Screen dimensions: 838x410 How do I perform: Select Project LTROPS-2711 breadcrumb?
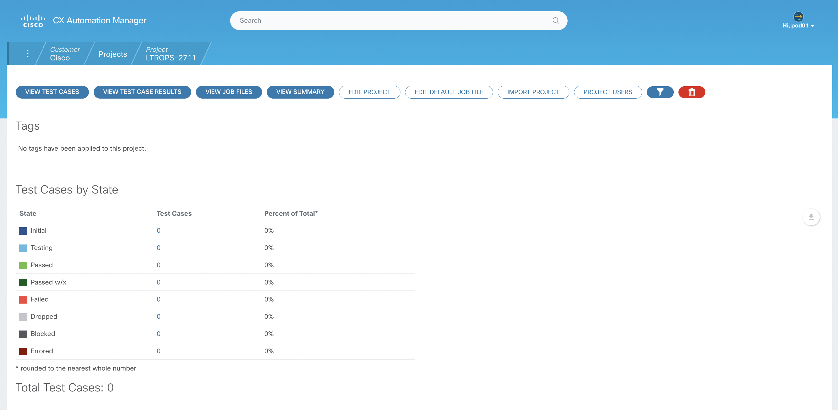171,54
